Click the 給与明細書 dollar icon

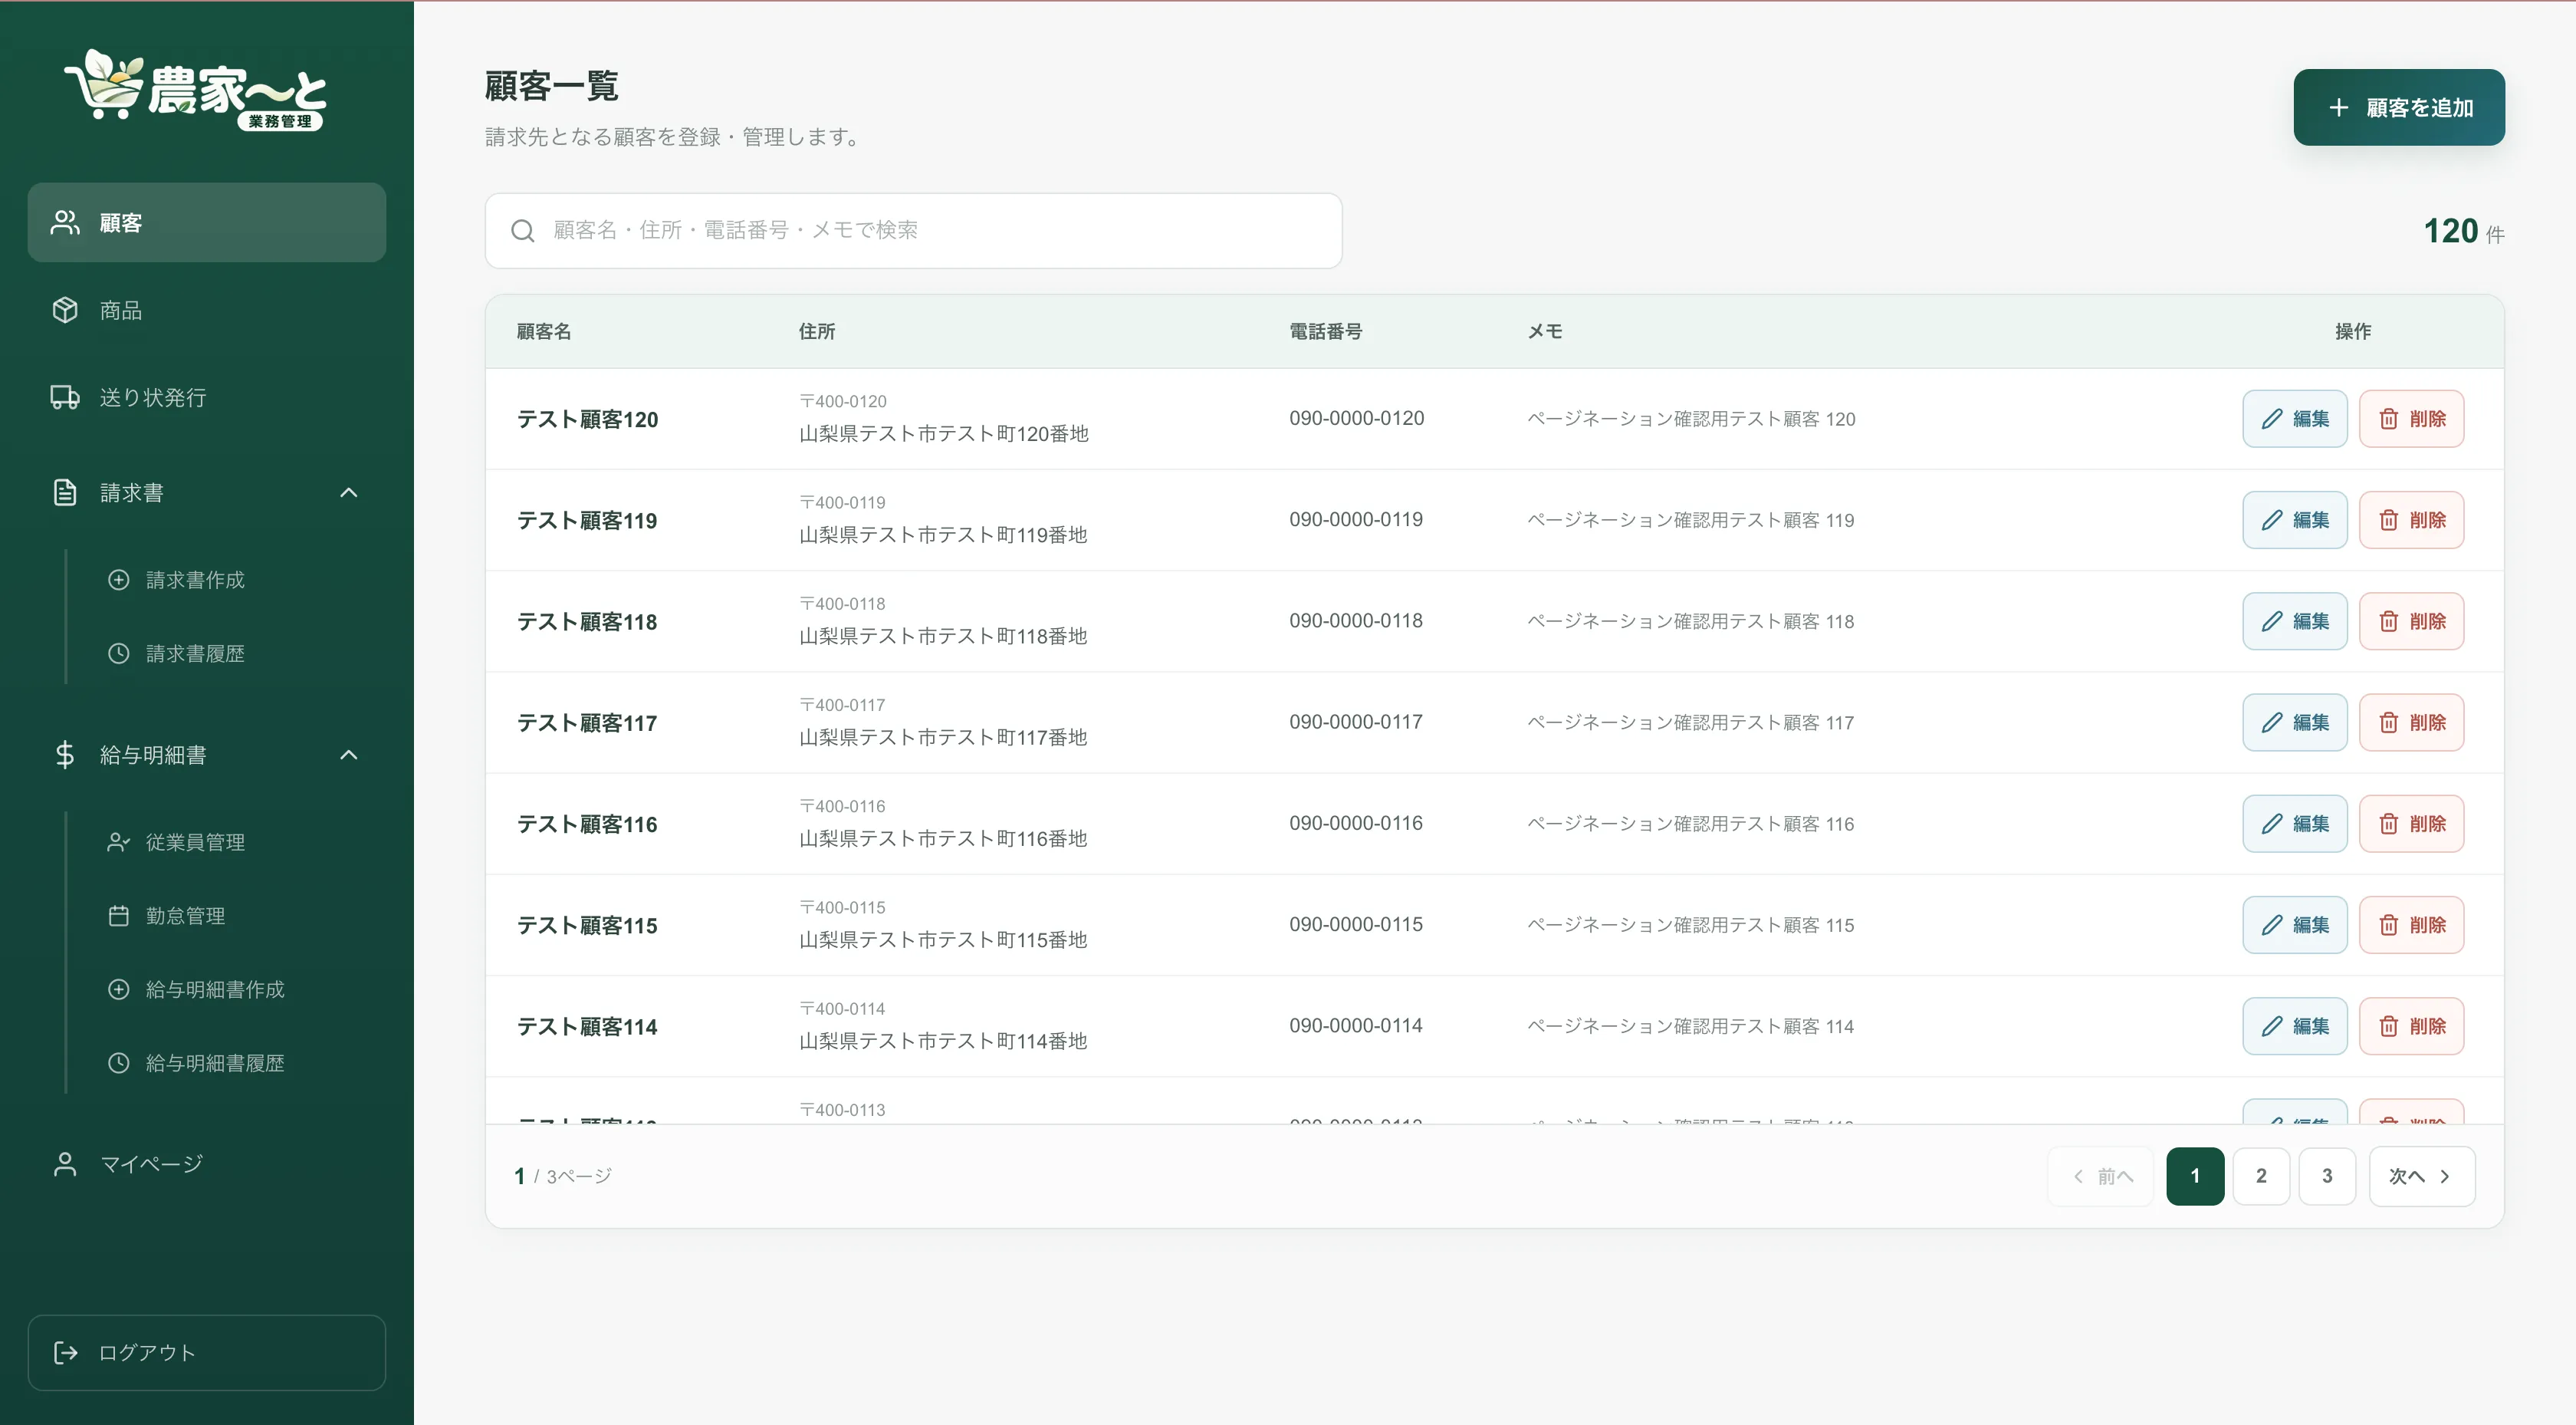coord(65,755)
